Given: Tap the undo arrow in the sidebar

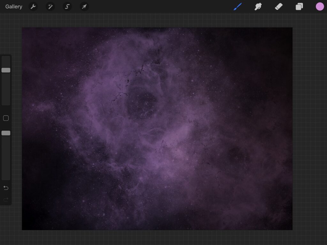Looking at the screenshot, I should click(x=6, y=188).
